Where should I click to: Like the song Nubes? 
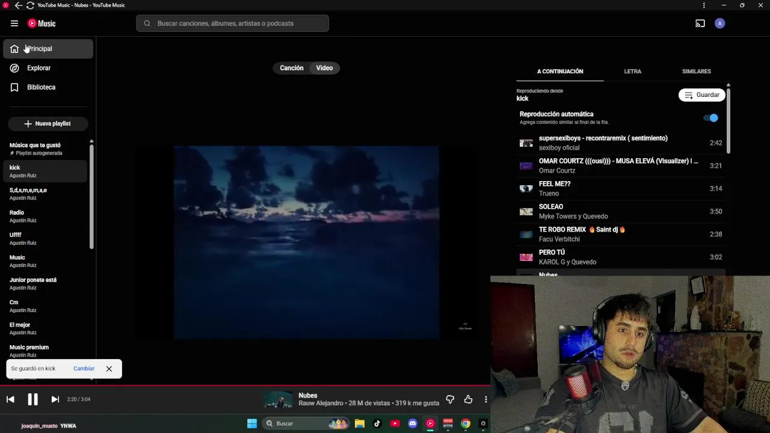point(468,399)
